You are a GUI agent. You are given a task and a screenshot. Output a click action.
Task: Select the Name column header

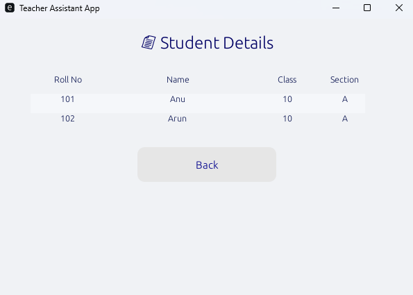click(x=178, y=80)
